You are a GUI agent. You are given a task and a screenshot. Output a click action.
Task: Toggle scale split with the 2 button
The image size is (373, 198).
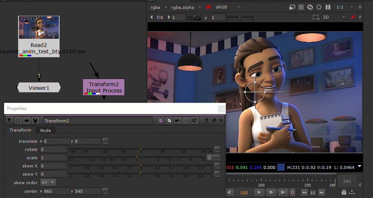click(209, 158)
